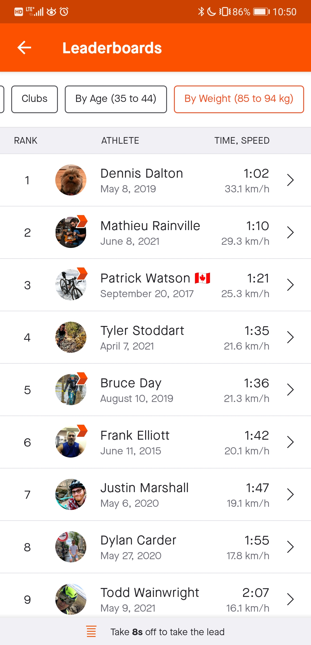Screen dimensions: 311x645
Task: Expand Dennis Dalton's entry chevron
Action: pyautogui.click(x=290, y=180)
